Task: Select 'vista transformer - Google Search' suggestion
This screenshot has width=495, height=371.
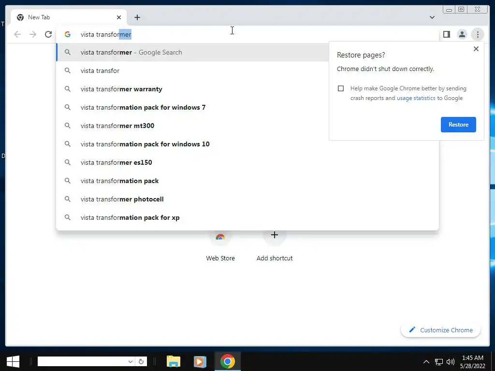Action: coord(192,52)
